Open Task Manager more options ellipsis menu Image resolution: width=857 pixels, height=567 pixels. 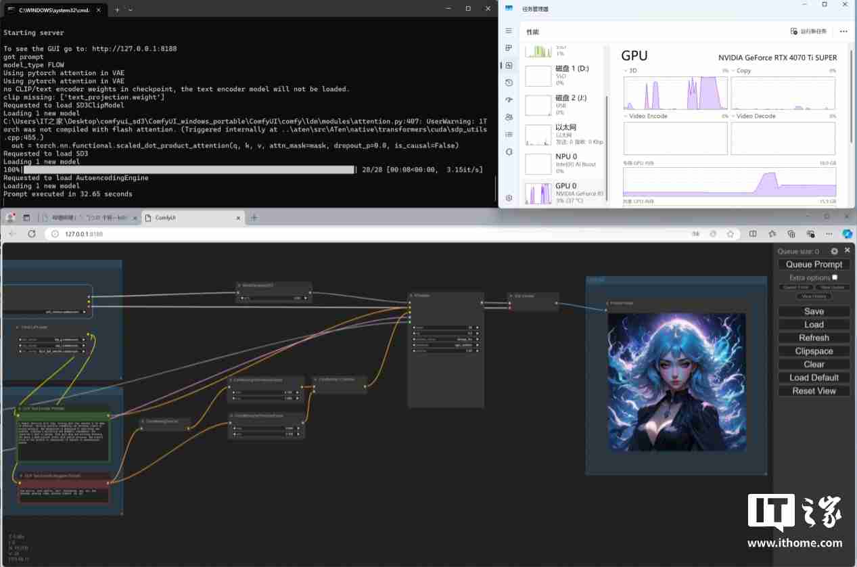click(843, 31)
